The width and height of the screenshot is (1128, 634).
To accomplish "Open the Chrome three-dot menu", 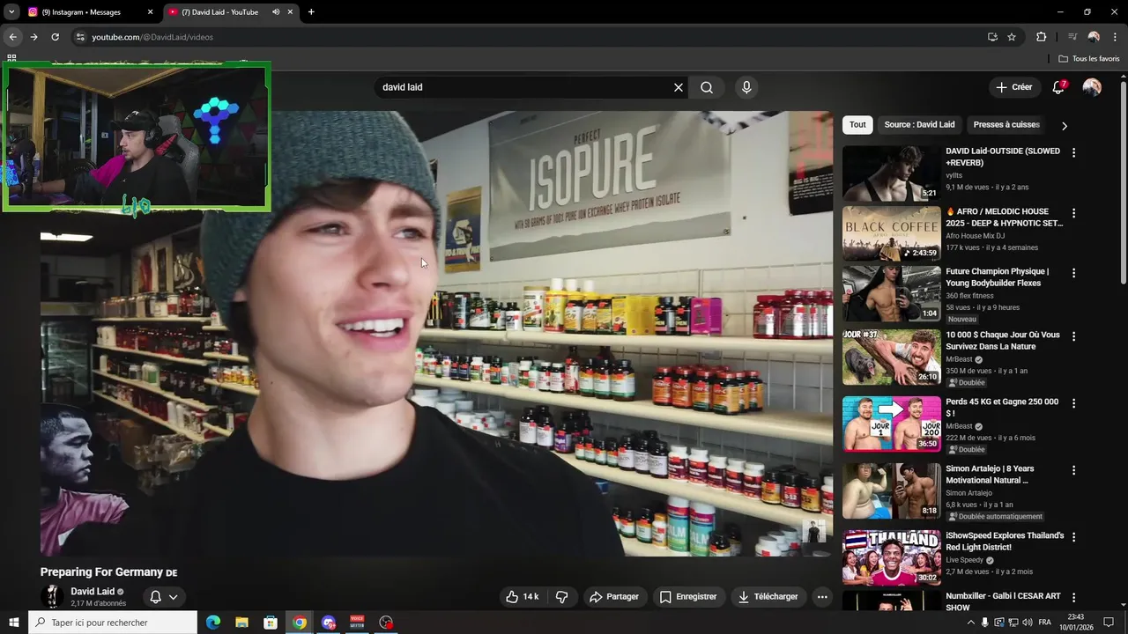I will point(1114,37).
